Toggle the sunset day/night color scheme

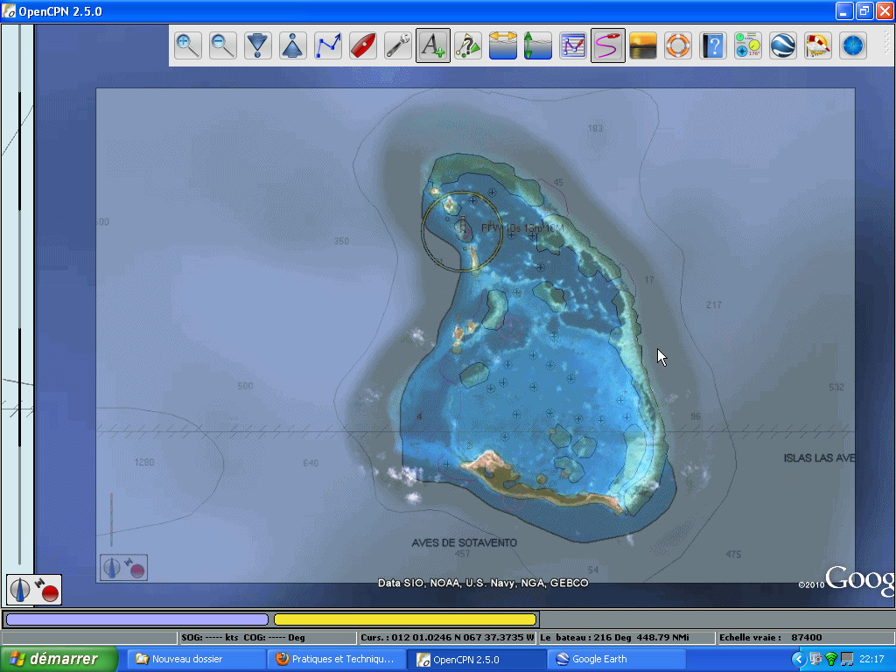[x=643, y=45]
